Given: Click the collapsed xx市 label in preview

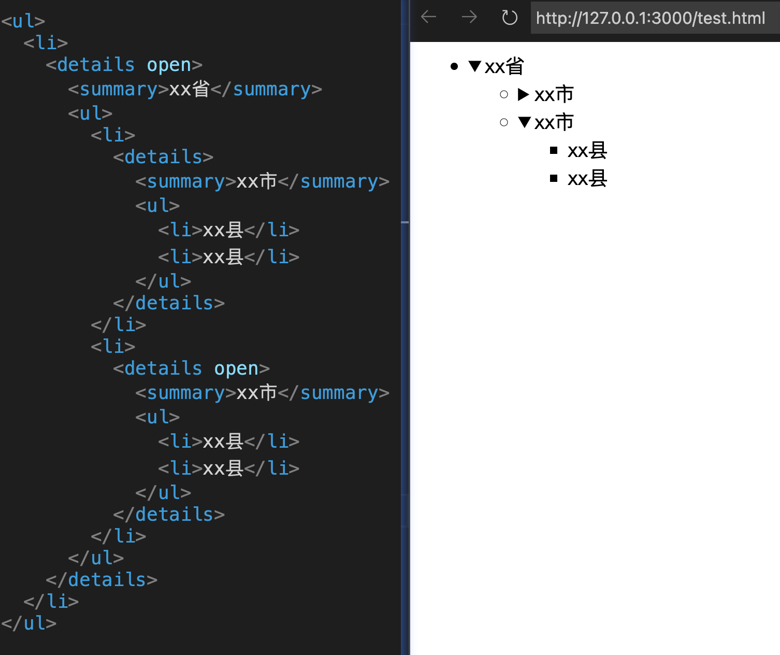Looking at the screenshot, I should 554,94.
